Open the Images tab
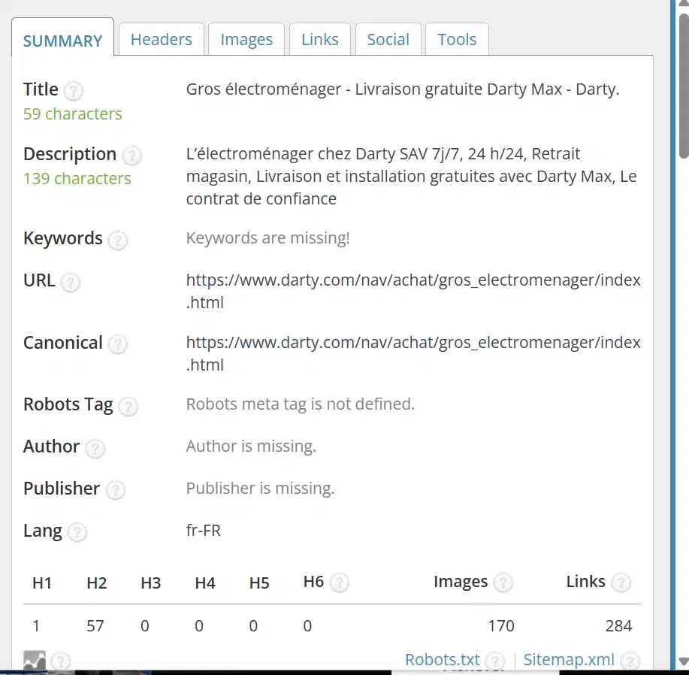The image size is (689, 675). click(x=246, y=39)
